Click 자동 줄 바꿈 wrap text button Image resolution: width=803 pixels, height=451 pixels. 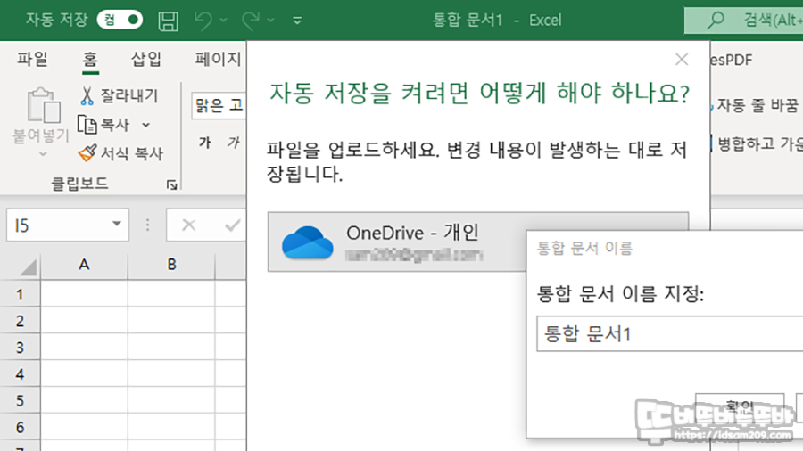coord(756,105)
